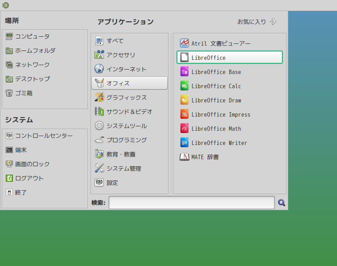Select アクセサリ category
Image resolution: width=337 pixels, height=266 pixels.
pos(129,55)
